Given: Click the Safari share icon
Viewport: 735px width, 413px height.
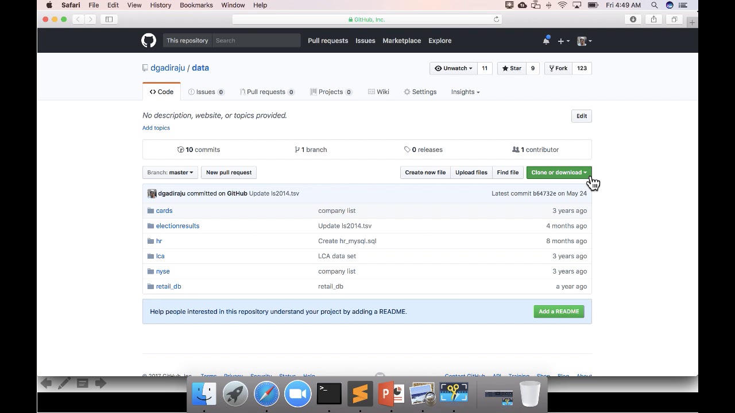Looking at the screenshot, I should [x=653, y=20].
